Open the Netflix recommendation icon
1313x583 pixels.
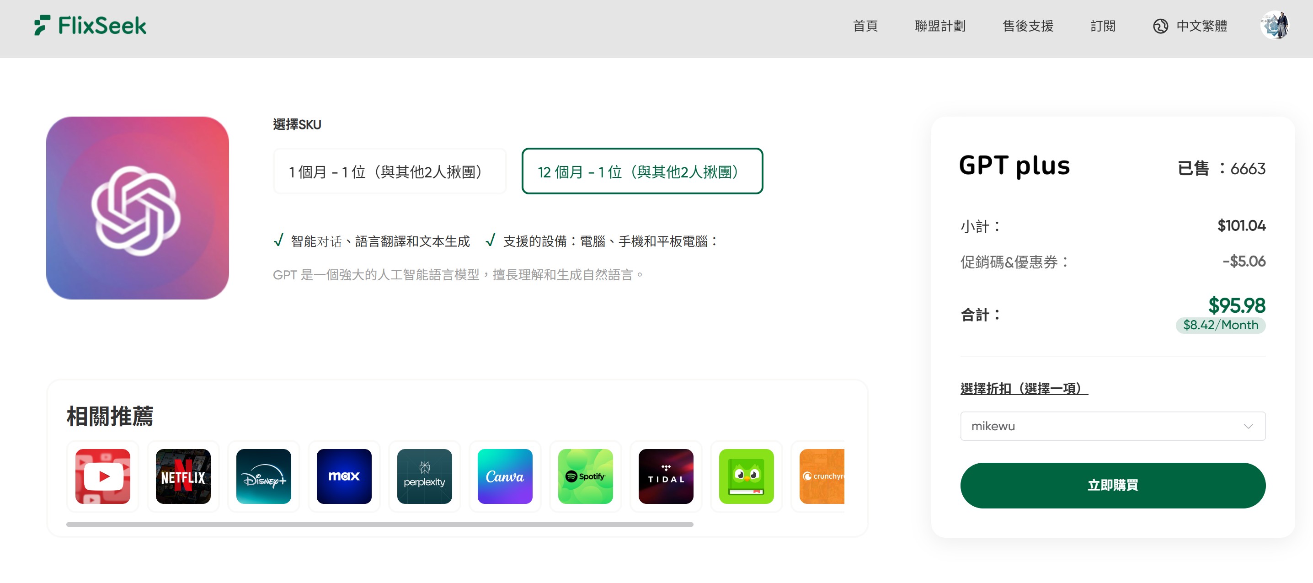(183, 476)
